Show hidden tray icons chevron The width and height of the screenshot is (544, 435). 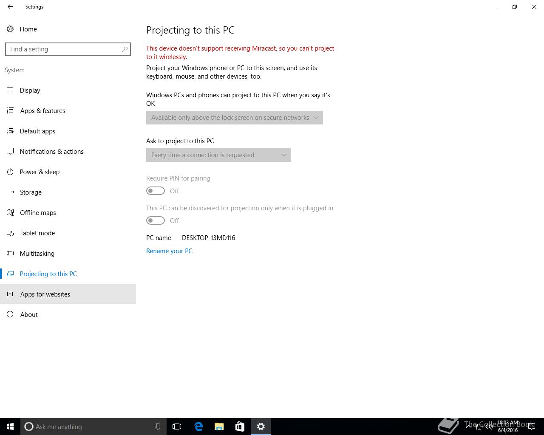click(469, 427)
